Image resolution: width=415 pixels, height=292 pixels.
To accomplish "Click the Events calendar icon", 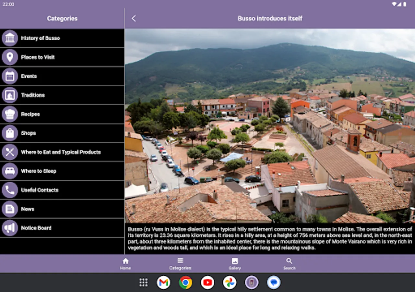I will (10, 76).
